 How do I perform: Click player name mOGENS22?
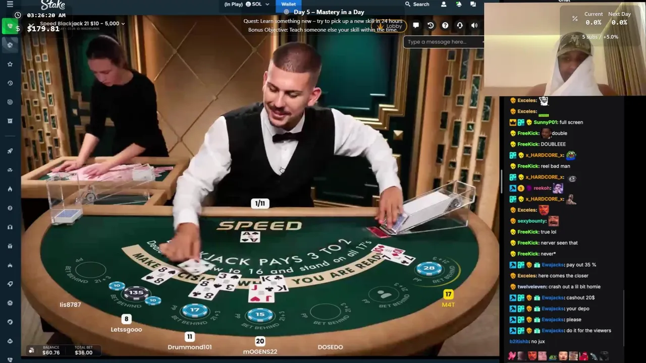[260, 351]
